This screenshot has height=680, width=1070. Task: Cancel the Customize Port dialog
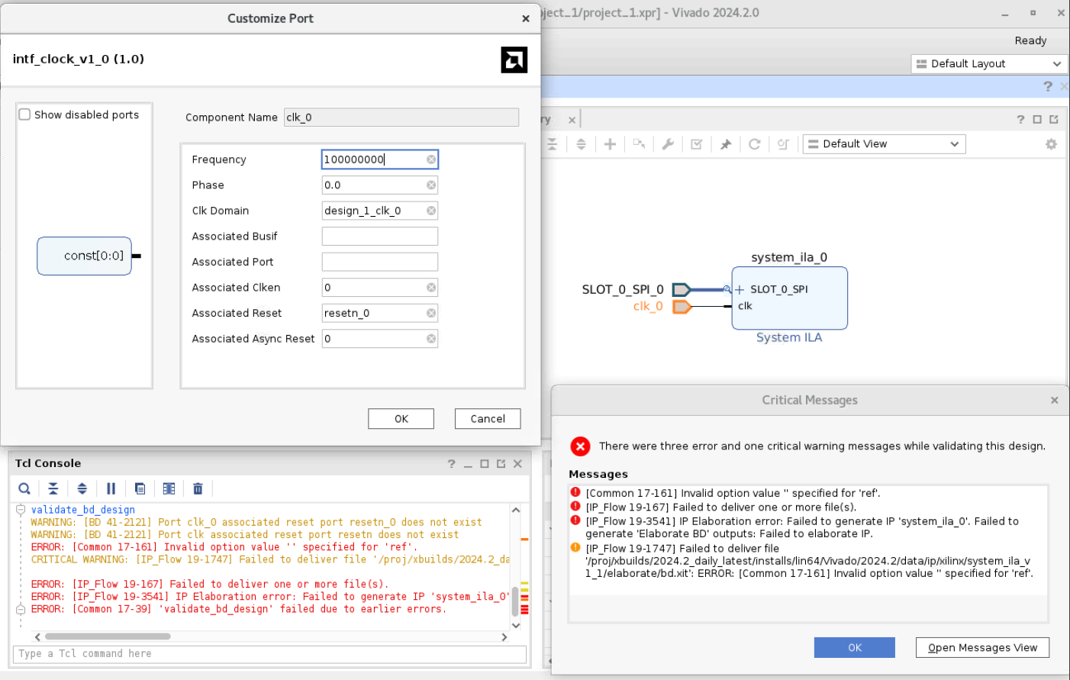click(x=488, y=419)
